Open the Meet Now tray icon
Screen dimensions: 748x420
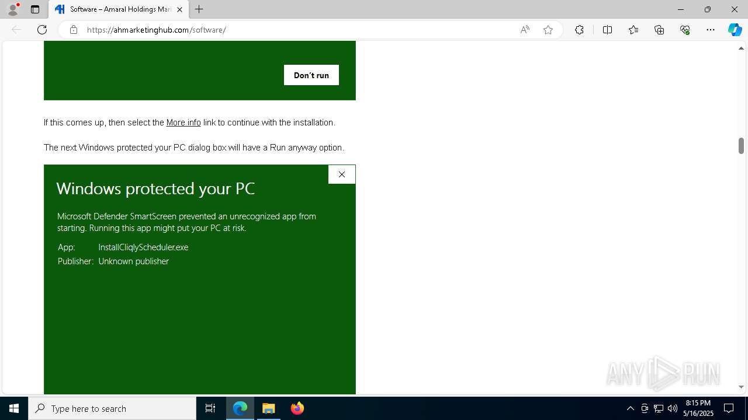(x=645, y=408)
